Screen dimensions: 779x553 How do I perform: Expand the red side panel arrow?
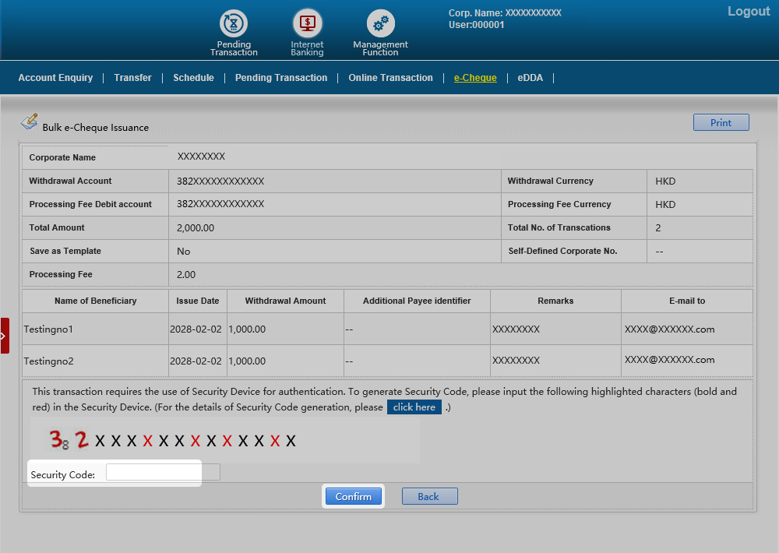click(x=4, y=336)
